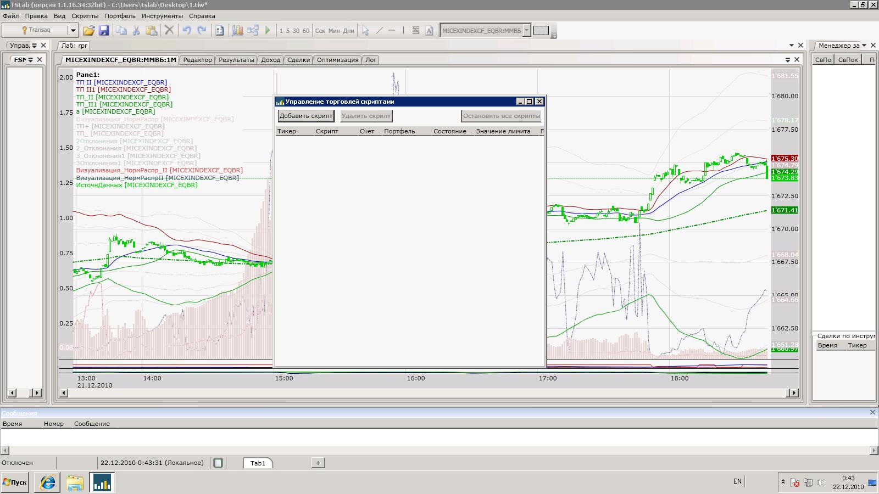The height and width of the screenshot is (494, 879).
Task: Toggle the 'Дни' timeframe unit
Action: (x=348, y=31)
